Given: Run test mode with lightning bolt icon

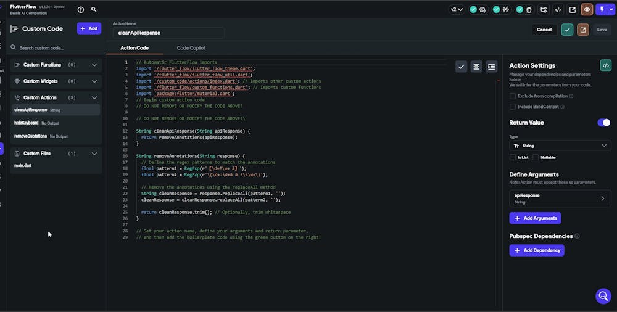Looking at the screenshot, I should 602,10.
